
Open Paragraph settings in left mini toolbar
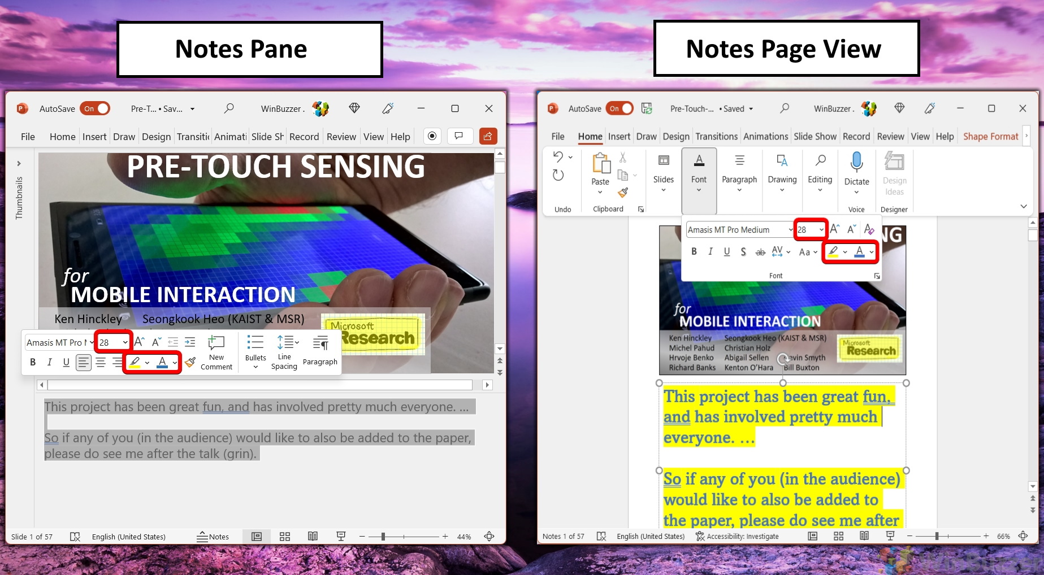[x=320, y=351]
